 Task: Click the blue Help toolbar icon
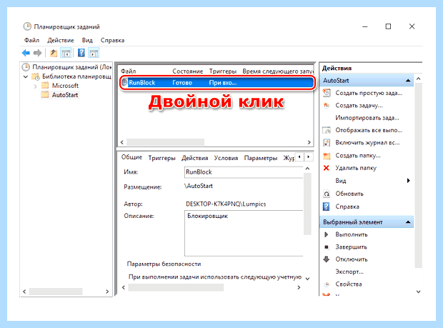click(x=81, y=53)
